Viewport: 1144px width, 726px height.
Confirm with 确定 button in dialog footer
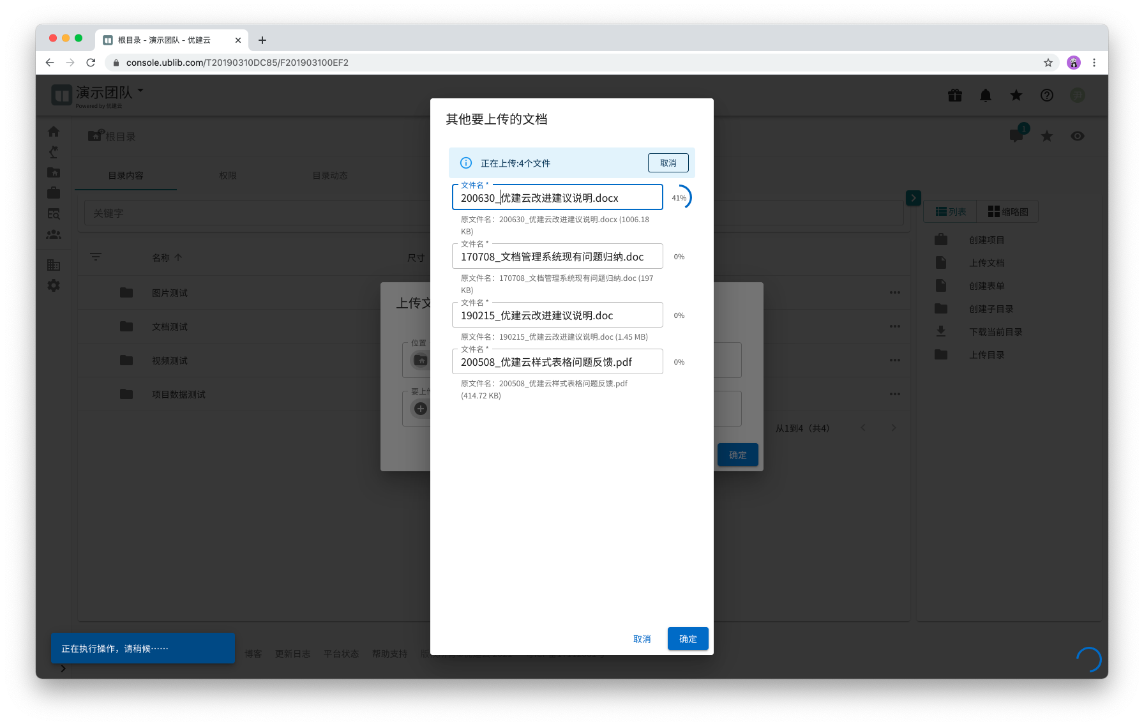tap(688, 639)
